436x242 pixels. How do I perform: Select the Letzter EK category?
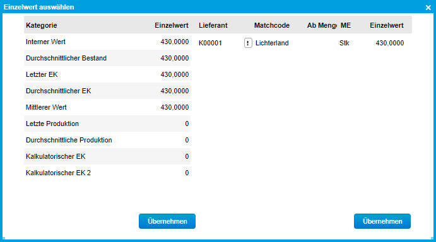tap(107, 74)
